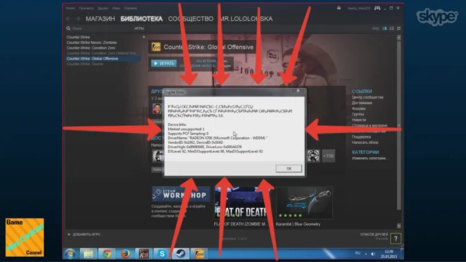Open the Steam Workshop banner
The height and width of the screenshot is (262, 466).
tap(181, 194)
